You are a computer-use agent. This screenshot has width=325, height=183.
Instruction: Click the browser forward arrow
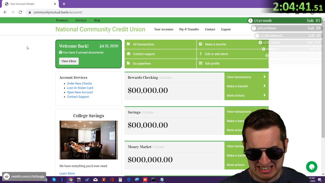(x=13, y=12)
